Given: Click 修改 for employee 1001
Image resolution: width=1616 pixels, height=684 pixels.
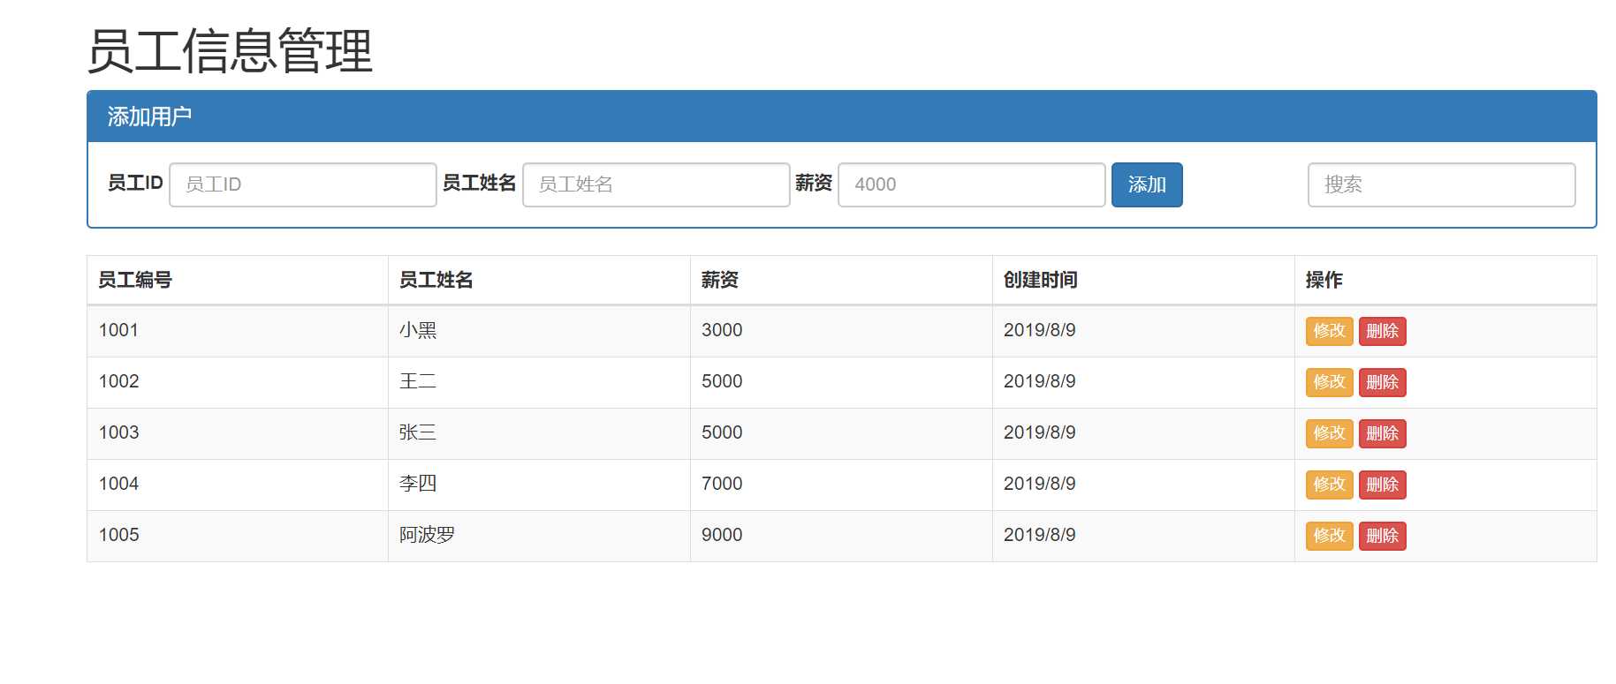Looking at the screenshot, I should click(1330, 331).
